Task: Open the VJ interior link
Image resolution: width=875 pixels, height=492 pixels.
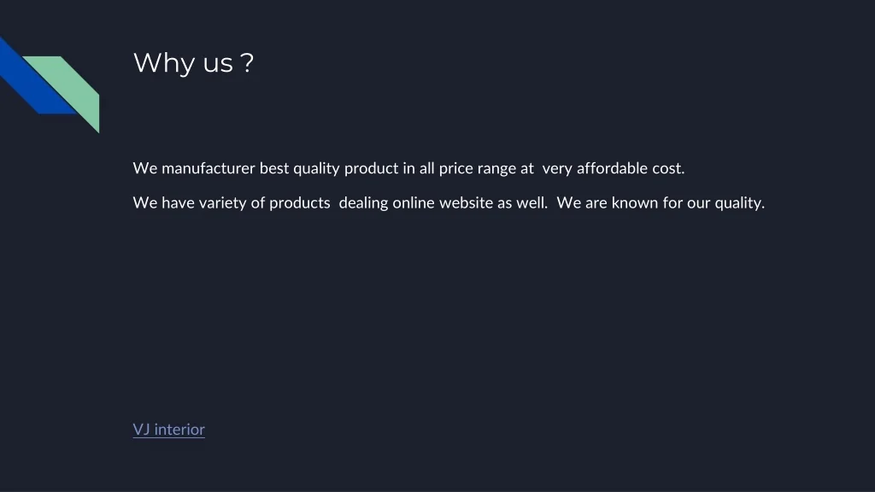Action: pyautogui.click(x=168, y=430)
